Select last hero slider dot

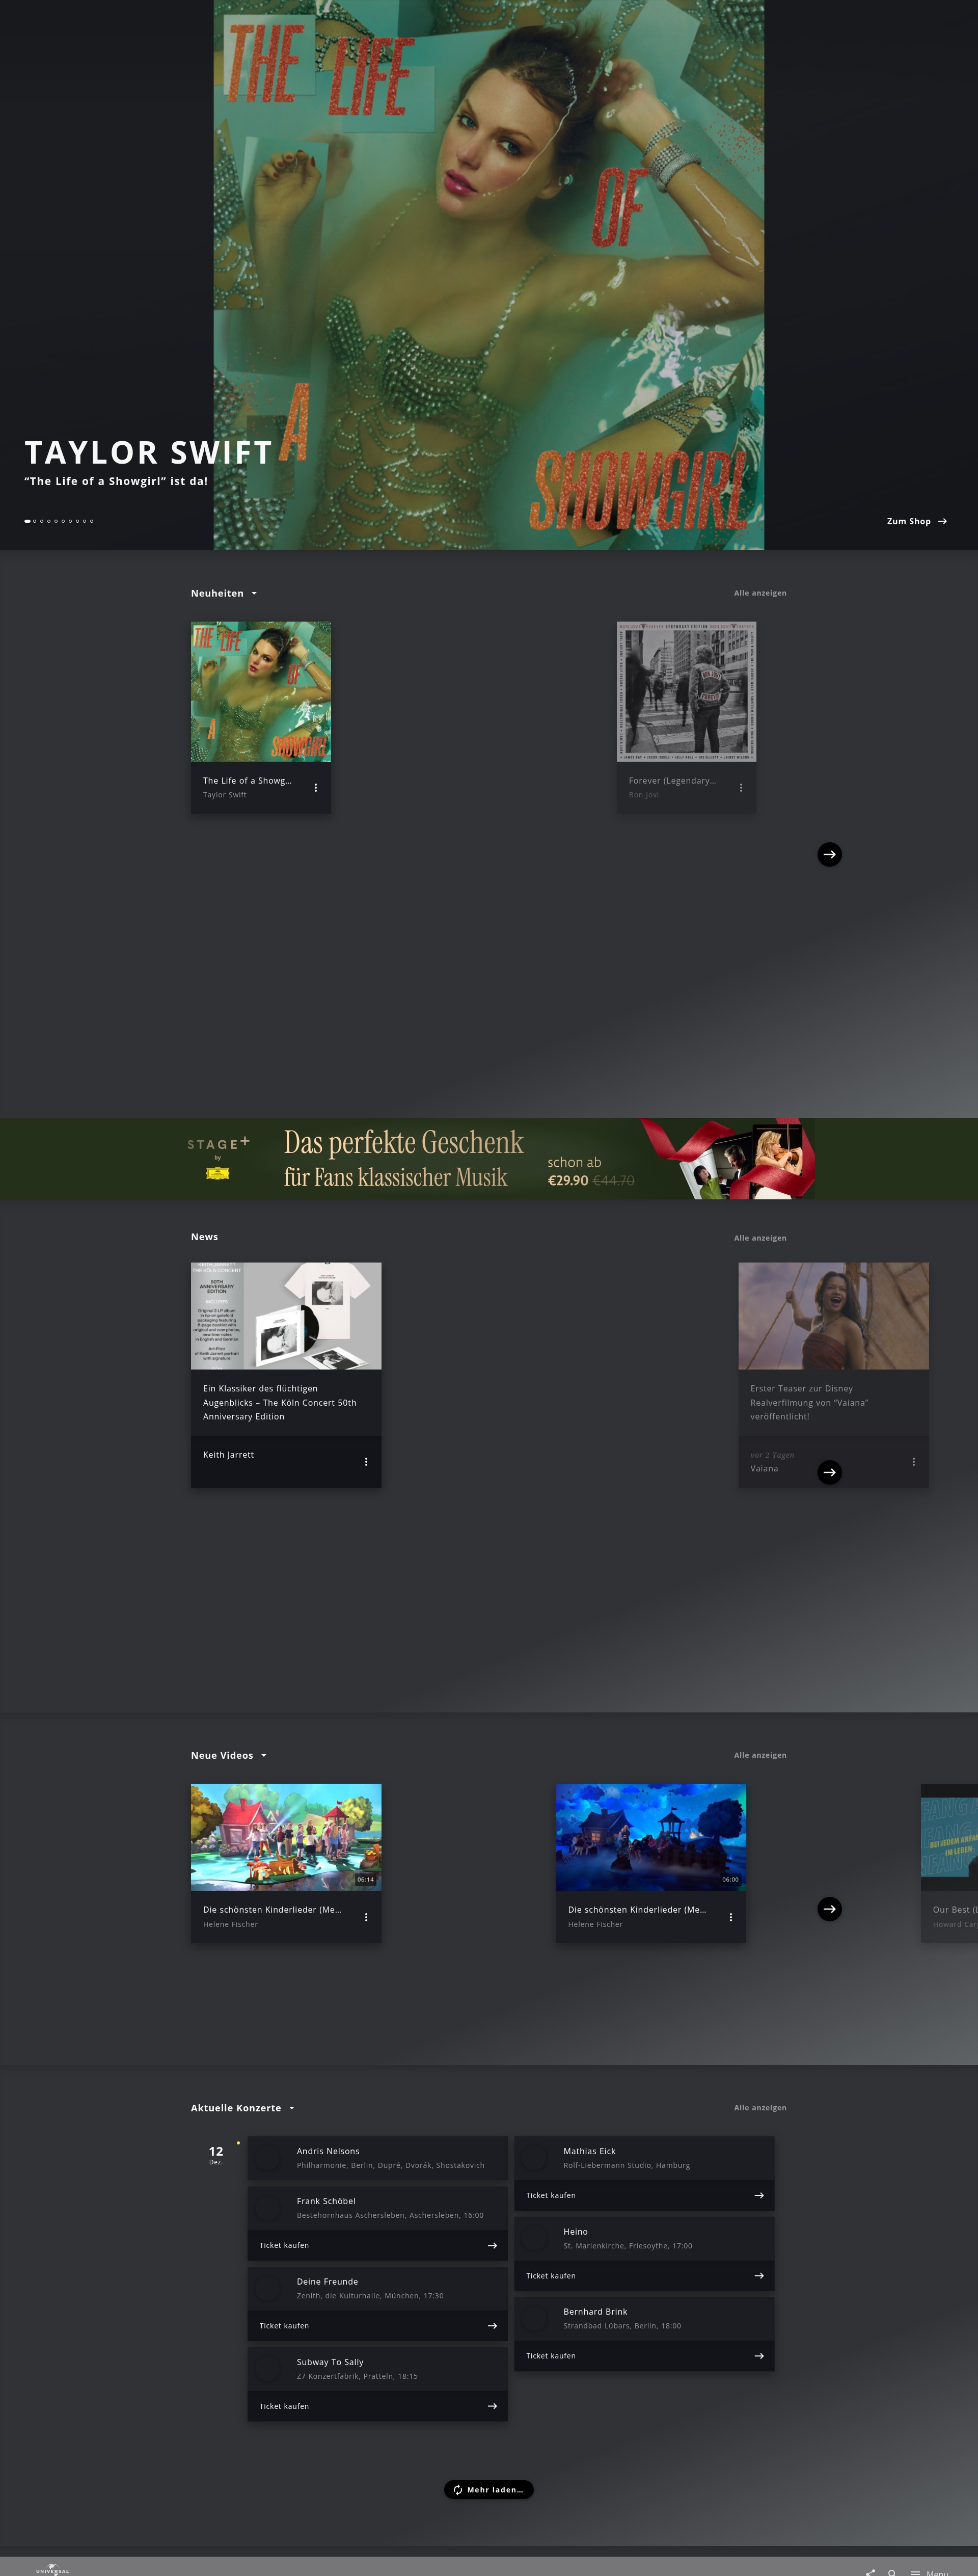pyautogui.click(x=91, y=521)
